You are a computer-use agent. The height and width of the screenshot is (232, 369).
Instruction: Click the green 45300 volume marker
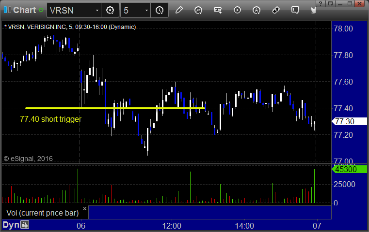coord(349,169)
